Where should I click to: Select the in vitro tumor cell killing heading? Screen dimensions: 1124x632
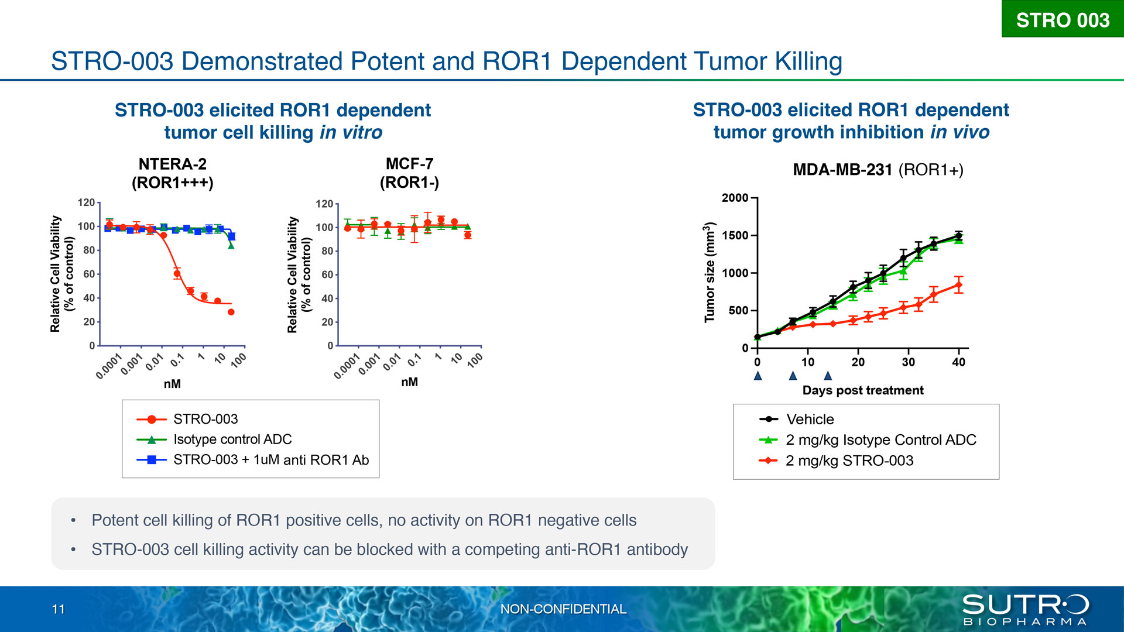[273, 121]
